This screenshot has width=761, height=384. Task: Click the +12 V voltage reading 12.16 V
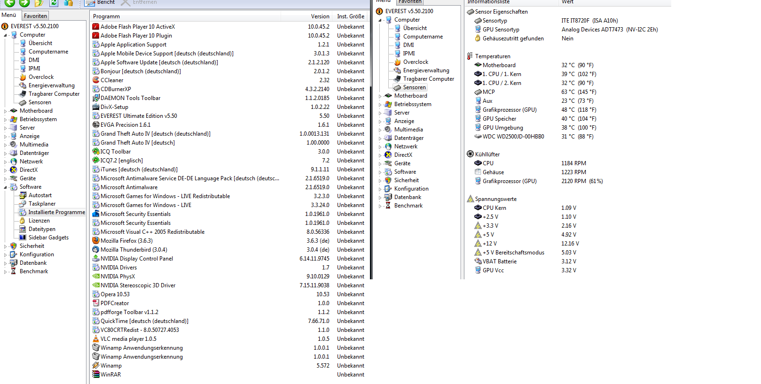pyautogui.click(x=570, y=244)
